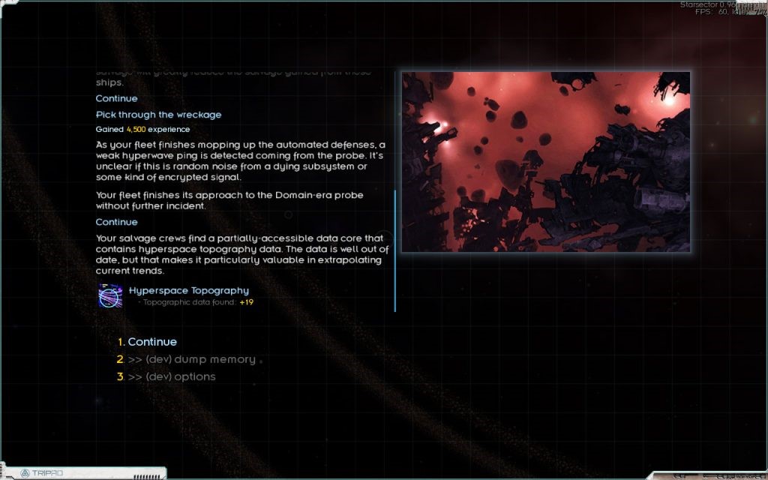Screen dimensions: 768x480
Task: Click the +19 topographic data value
Action: (x=247, y=302)
